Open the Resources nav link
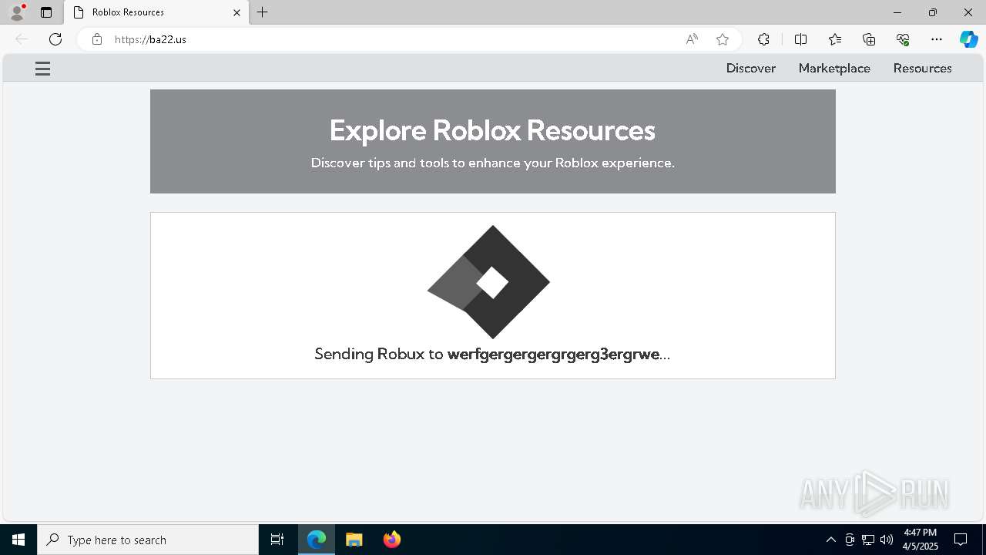 [922, 69]
